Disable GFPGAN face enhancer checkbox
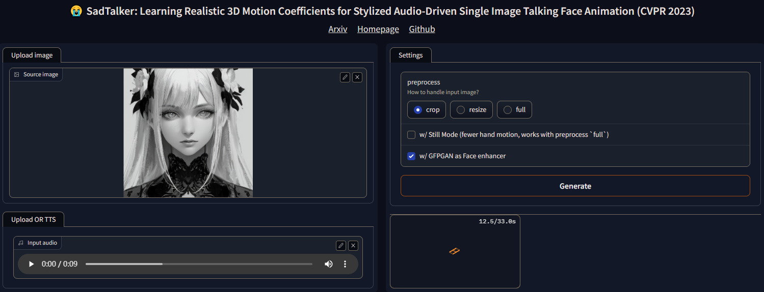This screenshot has height=292, width=764. pyautogui.click(x=411, y=156)
